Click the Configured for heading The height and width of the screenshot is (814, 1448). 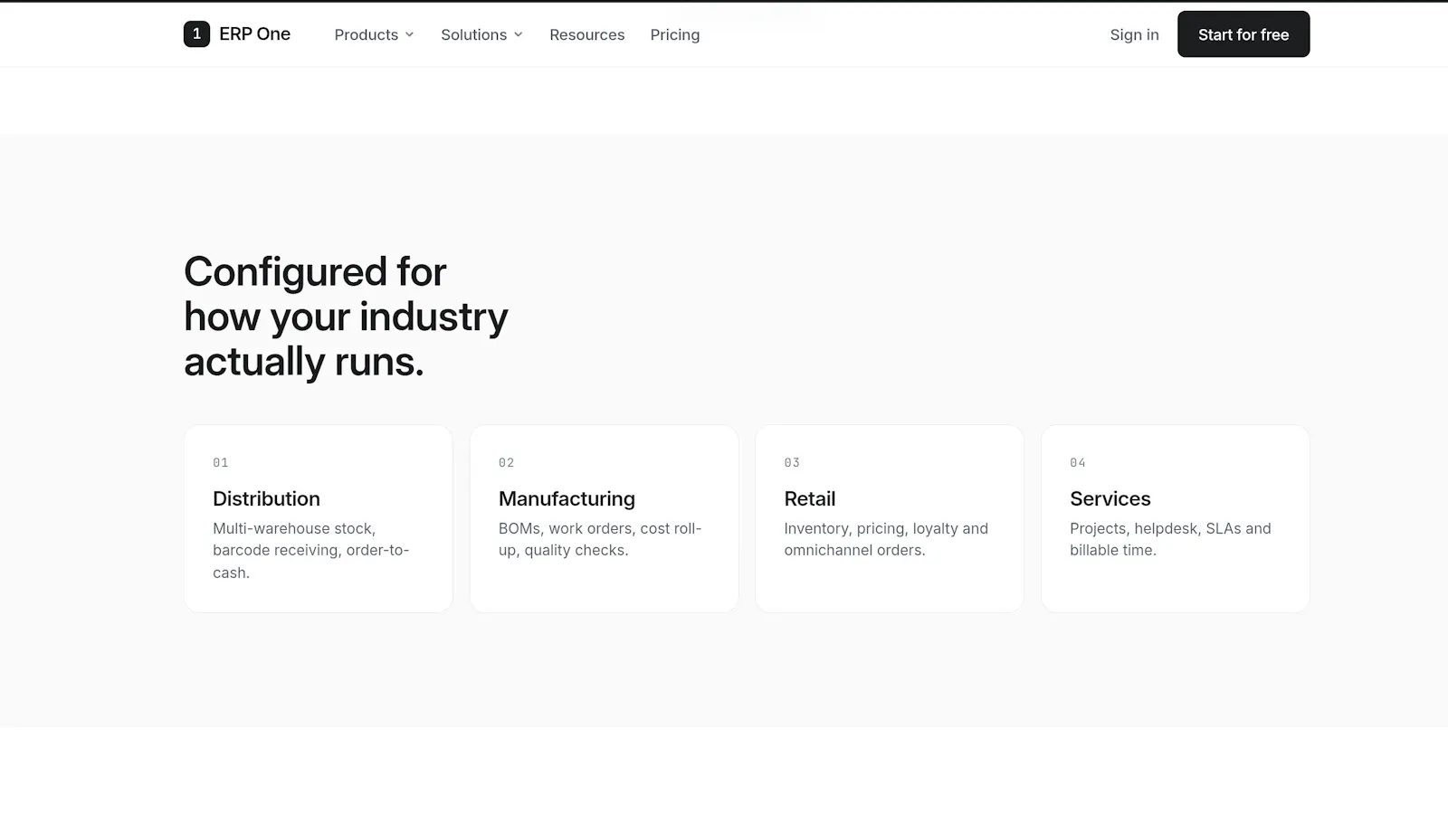[x=346, y=317]
